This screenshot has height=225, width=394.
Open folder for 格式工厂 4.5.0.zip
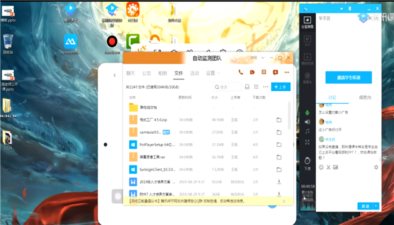click(279, 120)
